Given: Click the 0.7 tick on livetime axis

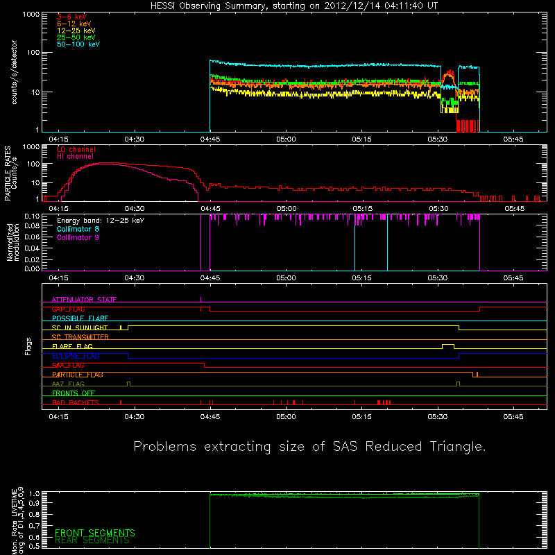Looking at the screenshot, I should pos(35,526).
